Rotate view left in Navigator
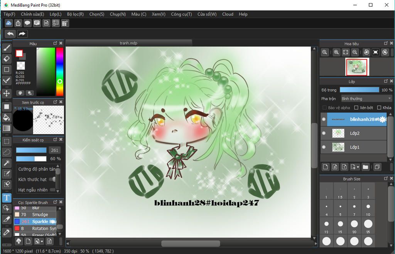This screenshot has height=254, width=395. click(x=366, y=52)
